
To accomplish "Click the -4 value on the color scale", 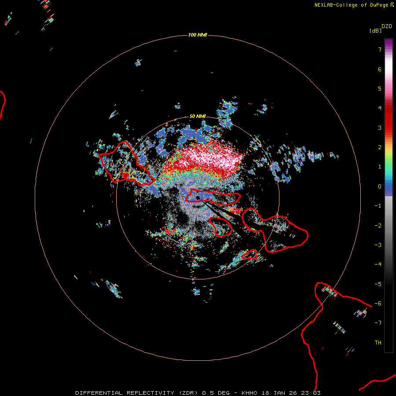I will pos(378,264).
